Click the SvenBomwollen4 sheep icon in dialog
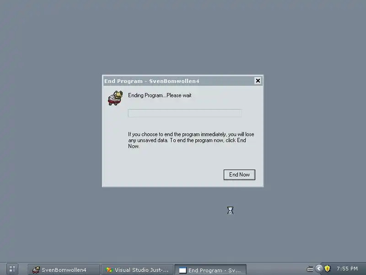The width and height of the screenshot is (366, 275). [x=115, y=98]
